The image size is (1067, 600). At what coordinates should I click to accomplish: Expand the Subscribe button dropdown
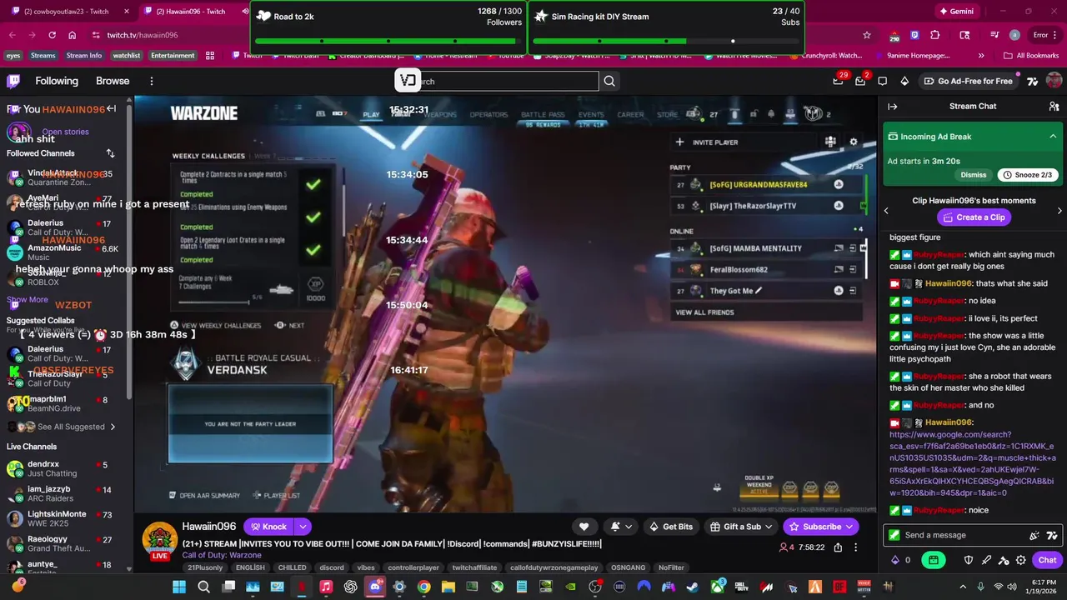click(x=849, y=527)
